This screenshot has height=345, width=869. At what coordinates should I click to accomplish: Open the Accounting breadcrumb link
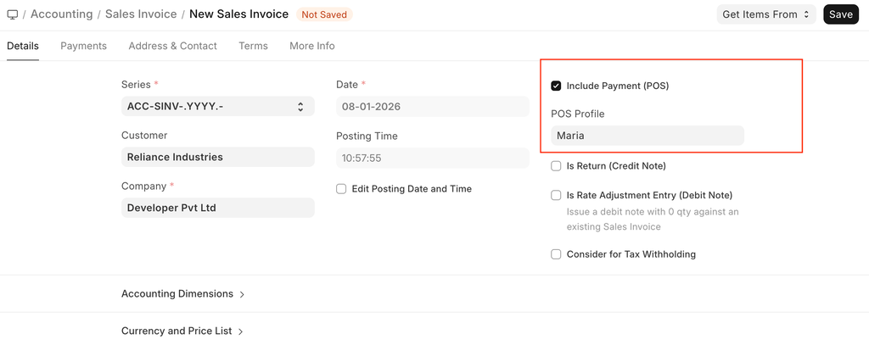61,14
